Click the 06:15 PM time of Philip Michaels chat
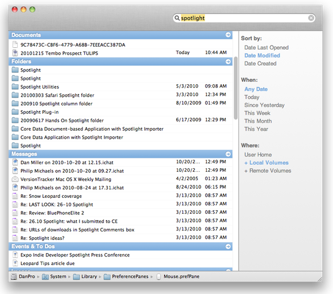Viewport: 333px width, 294px height. [x=215, y=187]
